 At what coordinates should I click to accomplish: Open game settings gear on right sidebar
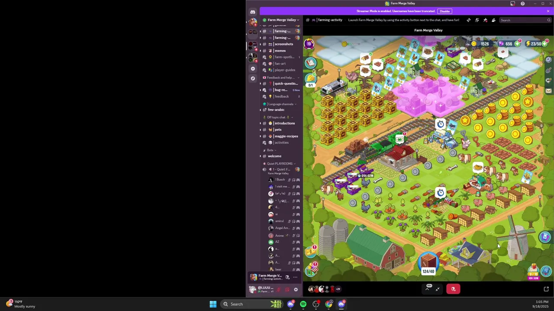(x=548, y=60)
